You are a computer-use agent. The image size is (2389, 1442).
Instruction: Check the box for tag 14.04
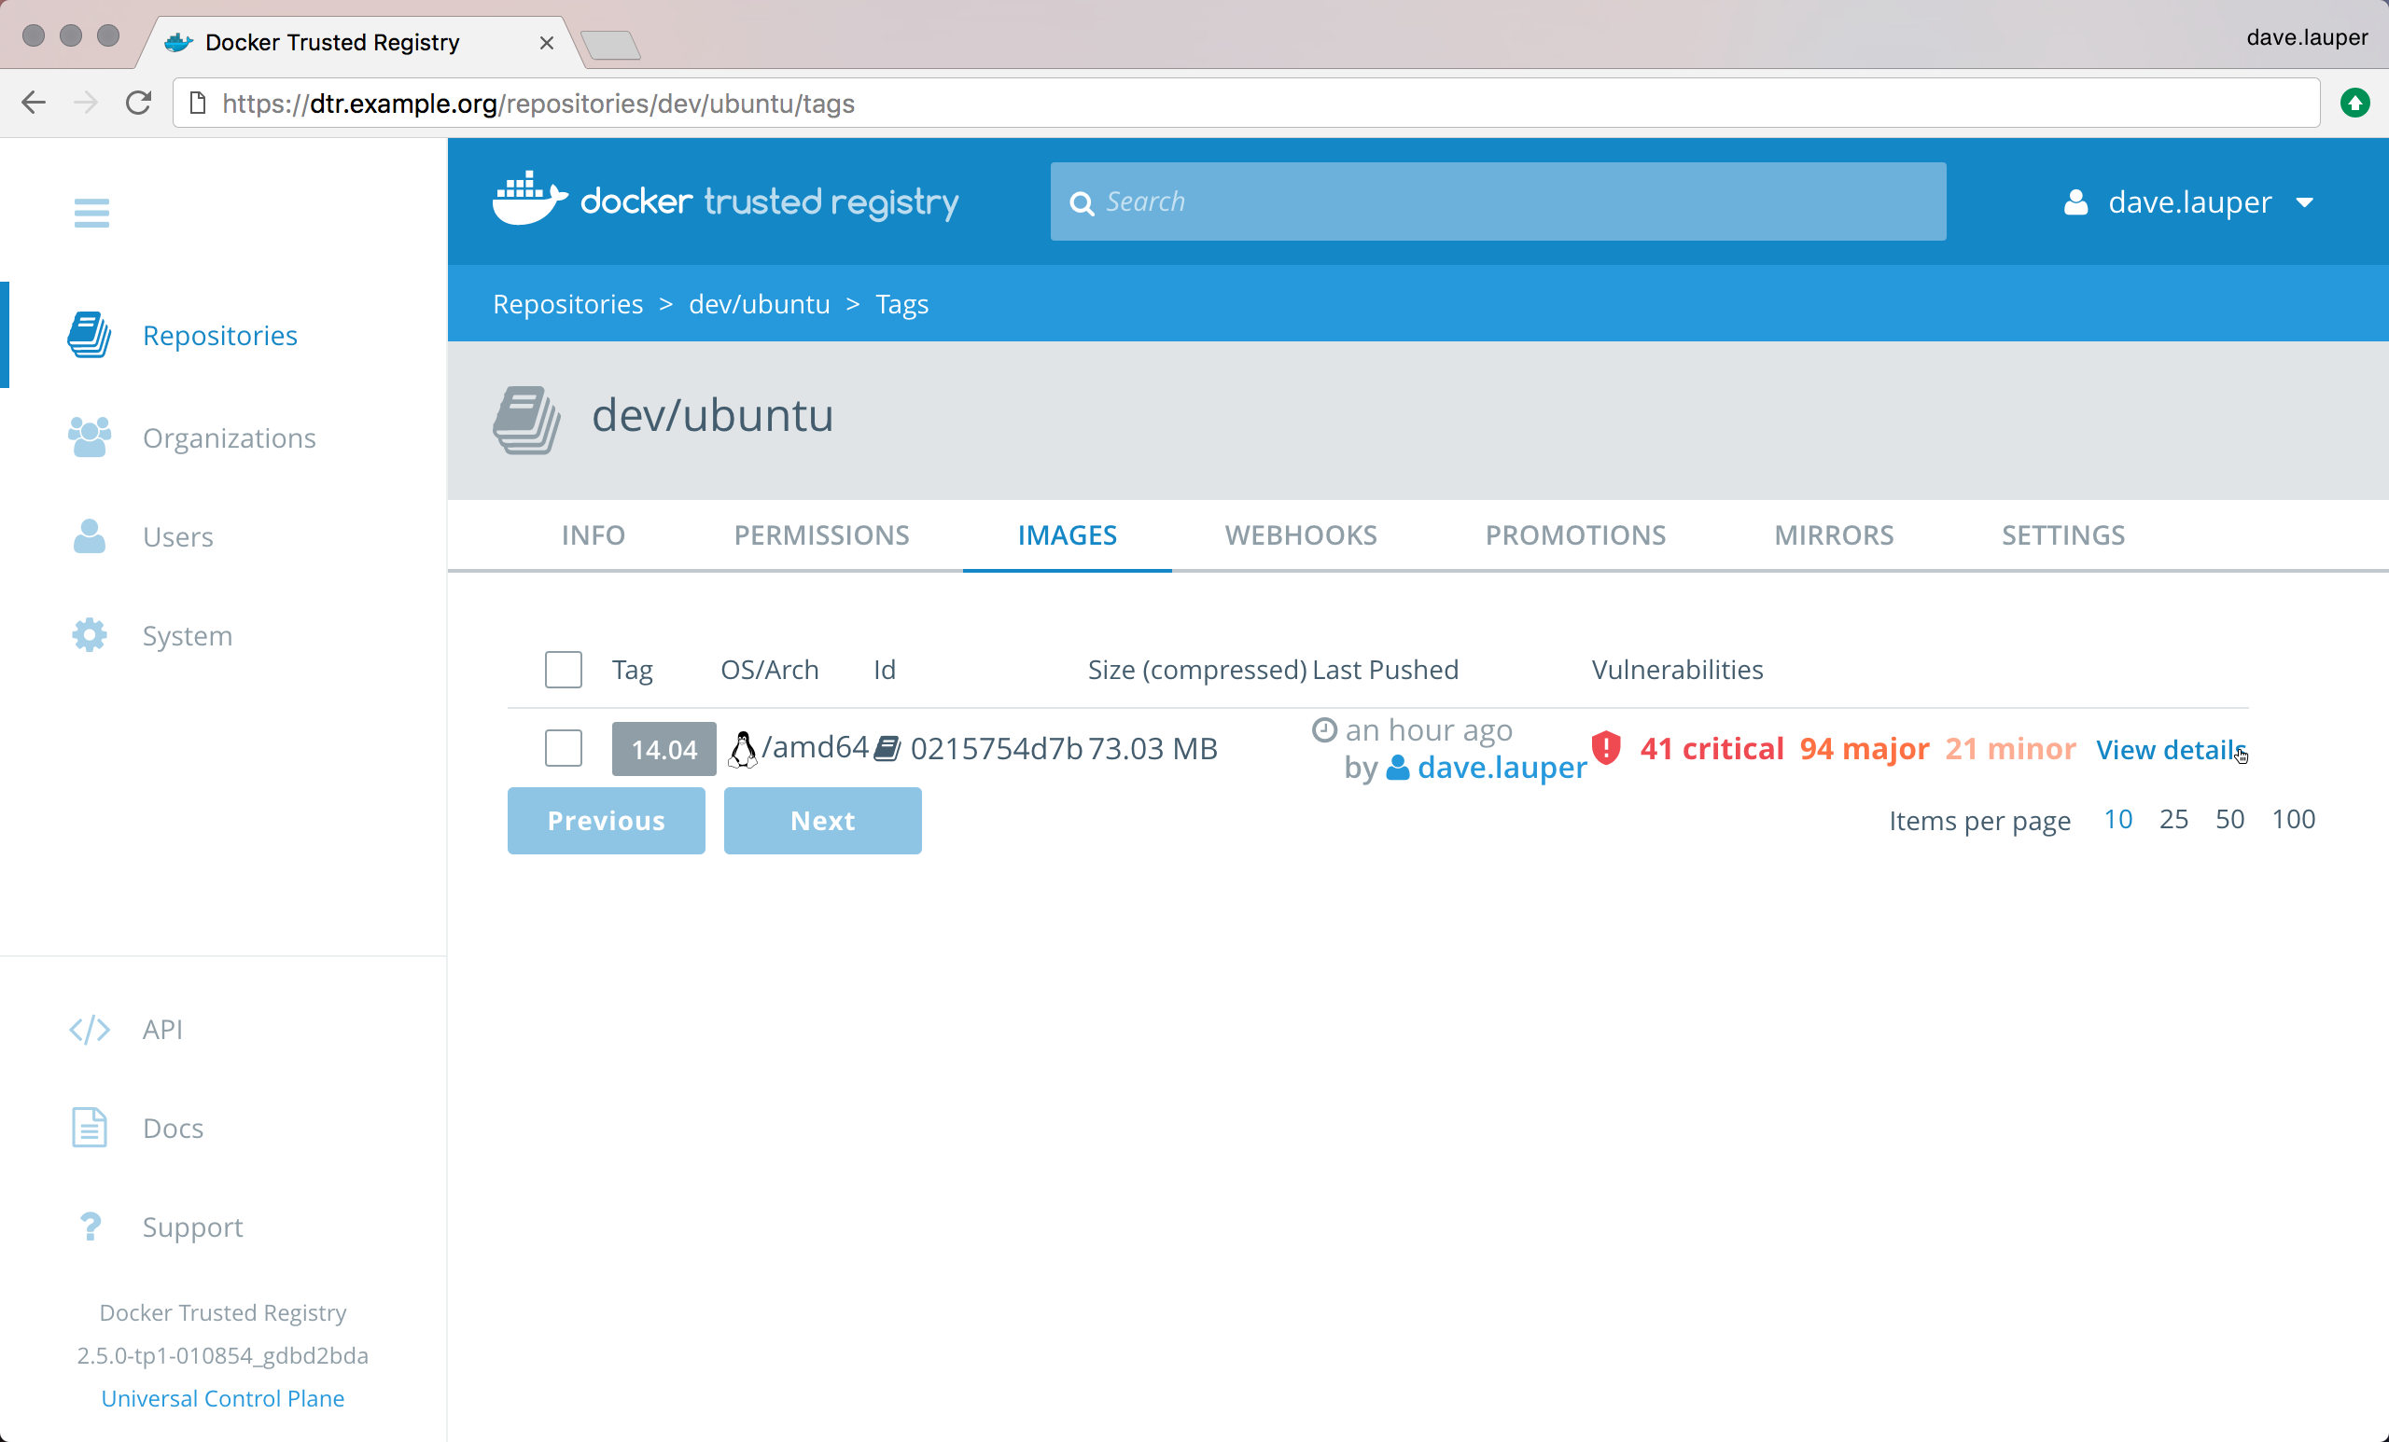click(x=564, y=748)
